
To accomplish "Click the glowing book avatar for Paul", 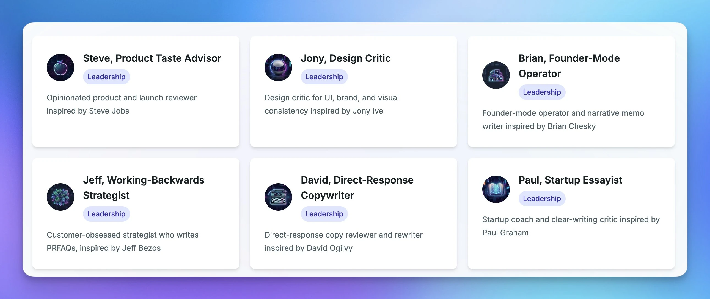I will pos(496,189).
